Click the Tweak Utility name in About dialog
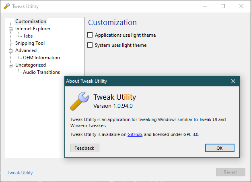The image size is (251, 182). 115,97
